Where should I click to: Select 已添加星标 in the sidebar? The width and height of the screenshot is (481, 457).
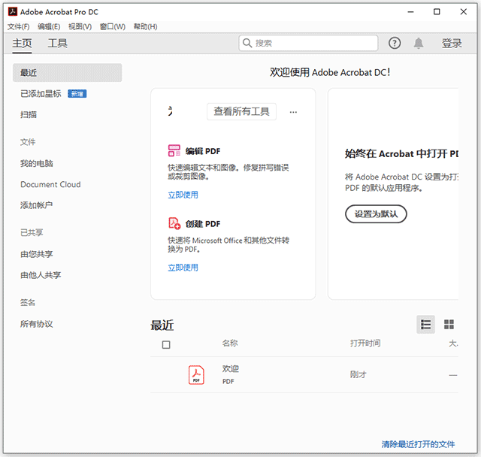pyautogui.click(x=41, y=93)
